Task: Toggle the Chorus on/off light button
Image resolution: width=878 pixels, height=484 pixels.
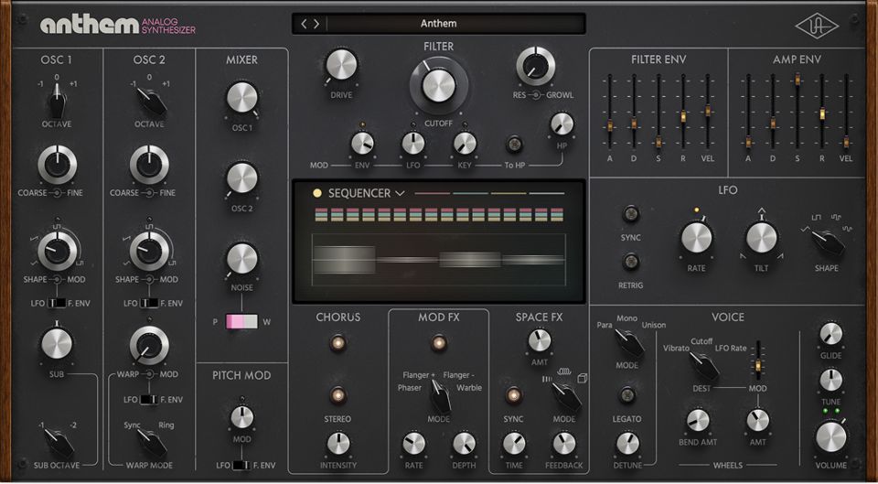Action: [x=337, y=343]
